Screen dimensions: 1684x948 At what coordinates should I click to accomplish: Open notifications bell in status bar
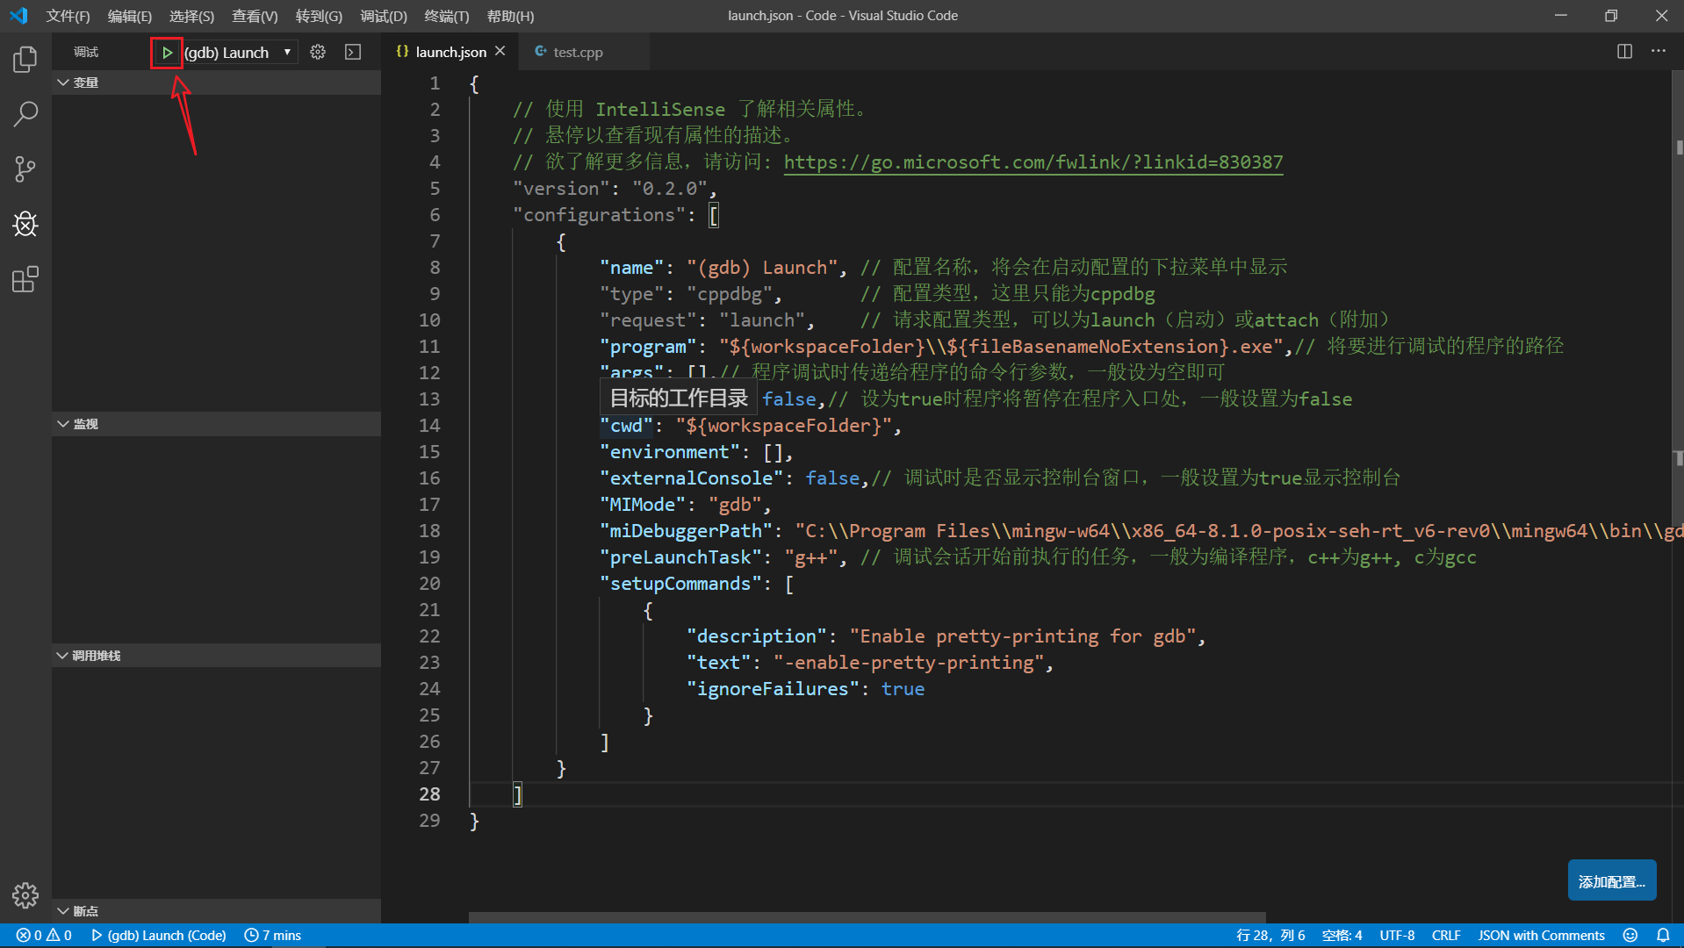tap(1663, 936)
